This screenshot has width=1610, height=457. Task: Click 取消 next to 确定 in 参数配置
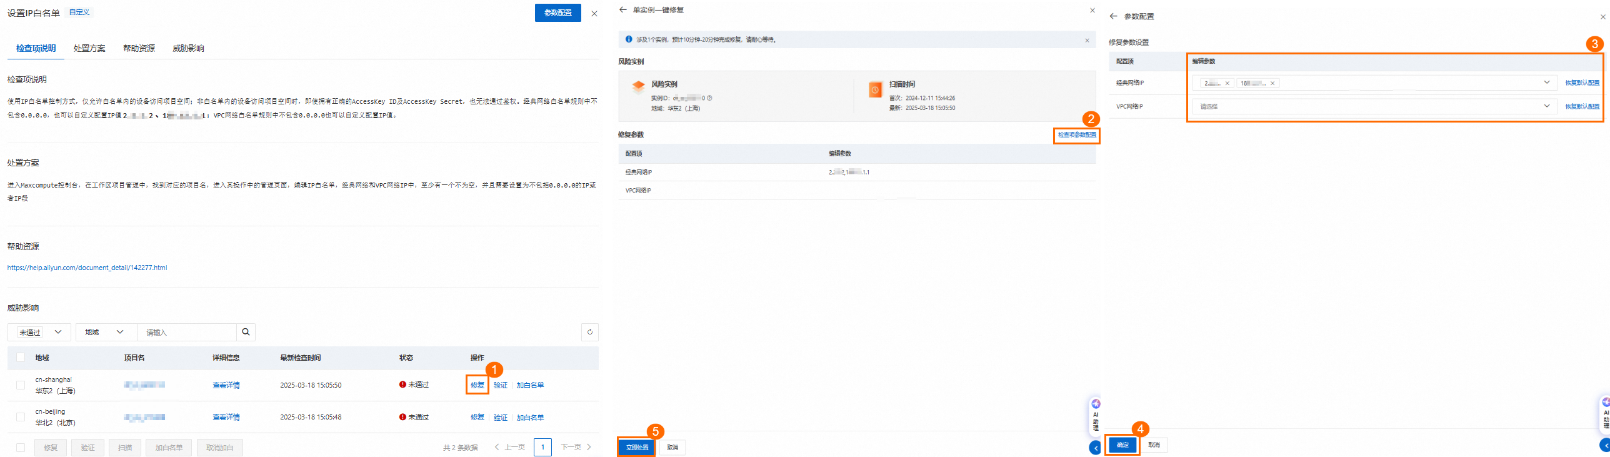(x=1154, y=444)
